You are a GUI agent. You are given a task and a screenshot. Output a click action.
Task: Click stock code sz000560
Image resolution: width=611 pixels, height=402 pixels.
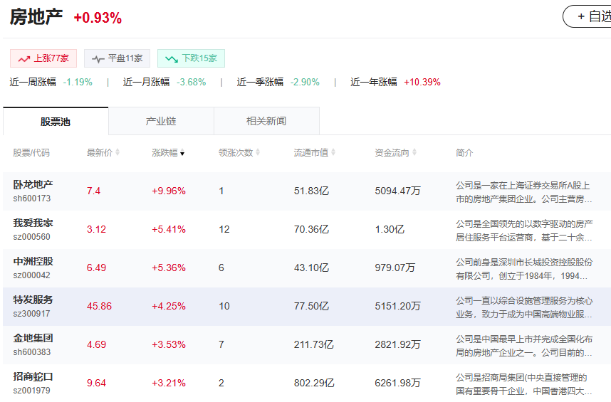tap(32, 237)
